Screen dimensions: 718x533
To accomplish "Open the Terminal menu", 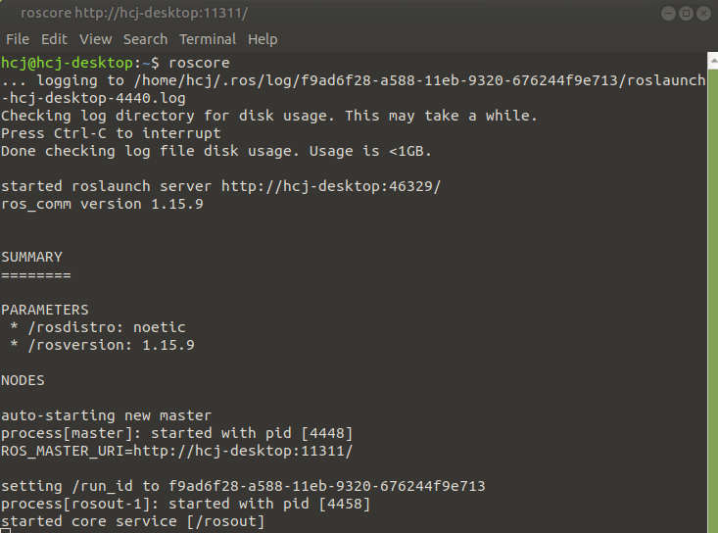I will (x=208, y=39).
